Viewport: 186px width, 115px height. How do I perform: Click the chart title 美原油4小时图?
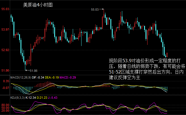pos(38,5)
